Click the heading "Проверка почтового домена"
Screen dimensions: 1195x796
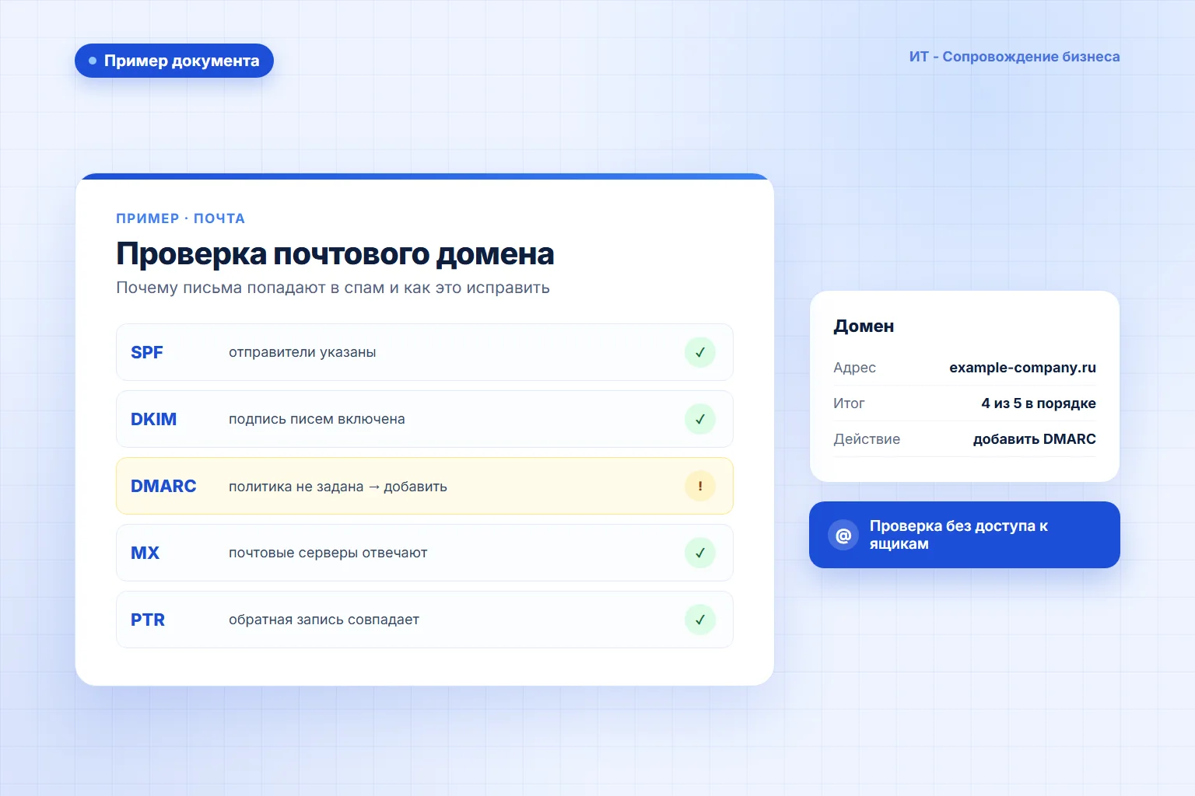pyautogui.click(x=335, y=253)
